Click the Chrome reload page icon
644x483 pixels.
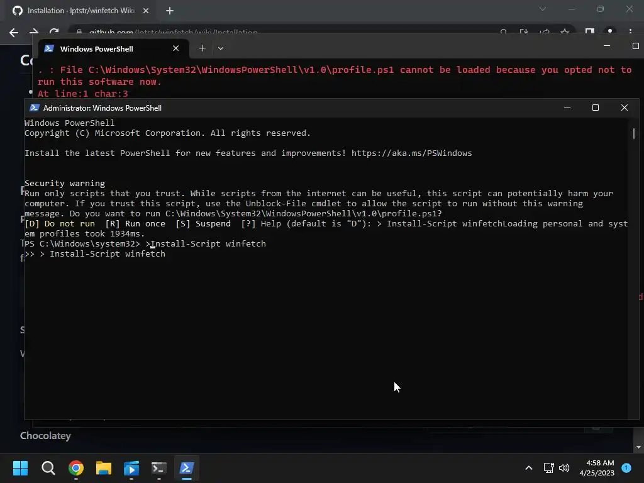[x=54, y=31]
